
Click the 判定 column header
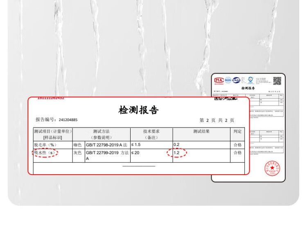[237, 132]
